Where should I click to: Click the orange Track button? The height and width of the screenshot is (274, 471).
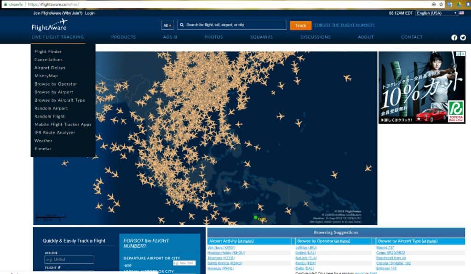(301, 25)
